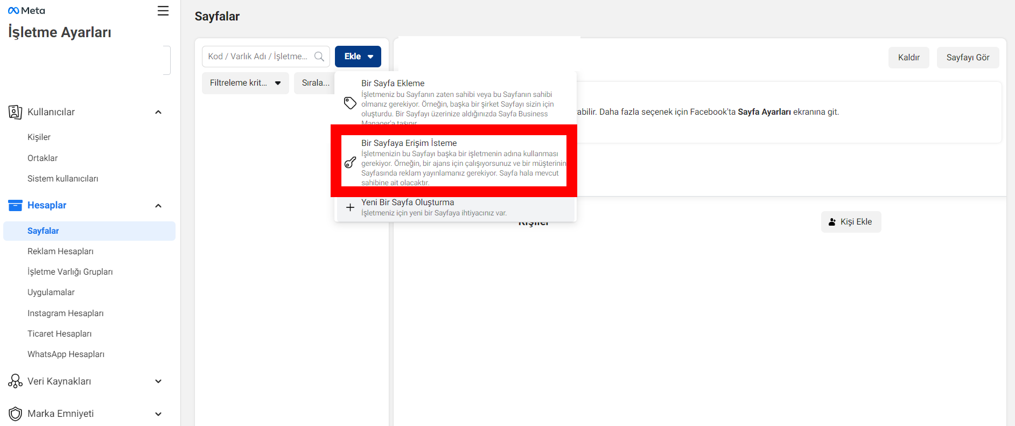Open Ticaret Hesapları in the sidebar

point(60,334)
